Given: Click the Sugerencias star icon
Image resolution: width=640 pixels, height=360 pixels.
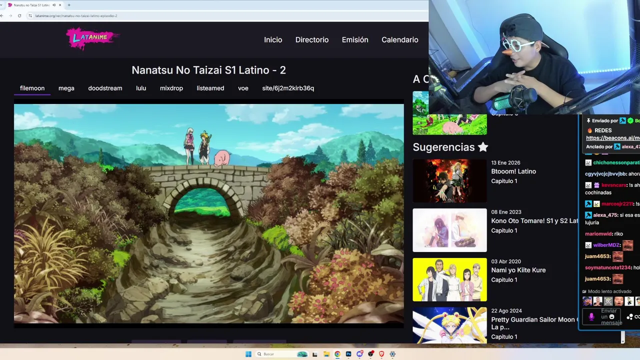Looking at the screenshot, I should (482, 146).
